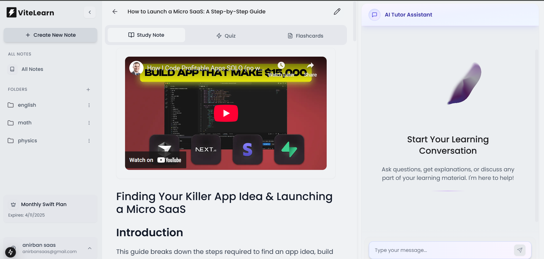Screen dimensions: 544x259
Task: Open options menu for physics folder
Action: click(89, 141)
